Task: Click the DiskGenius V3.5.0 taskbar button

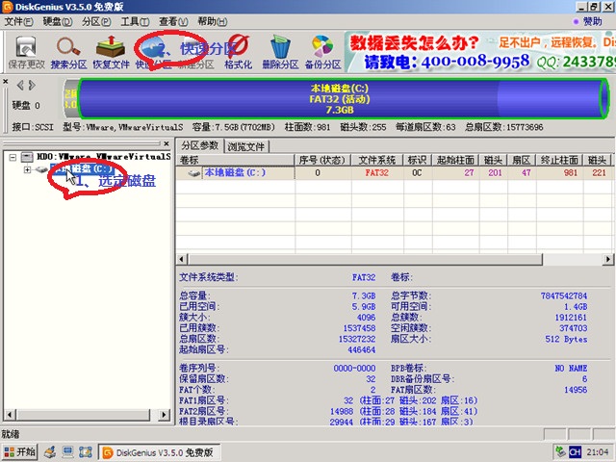Action: pos(159,452)
